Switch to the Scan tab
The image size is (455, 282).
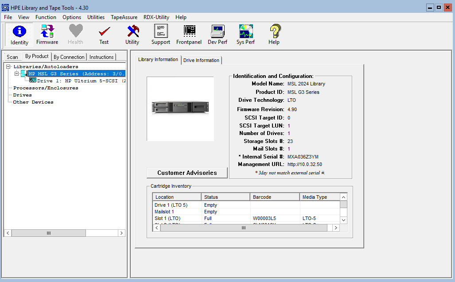coord(12,57)
